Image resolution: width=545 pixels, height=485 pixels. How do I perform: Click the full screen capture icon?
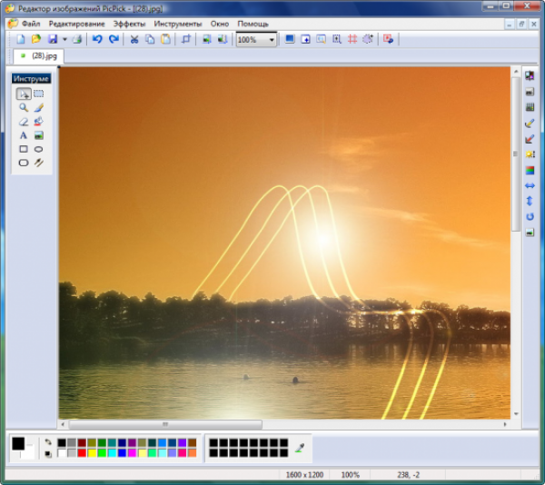coord(290,39)
